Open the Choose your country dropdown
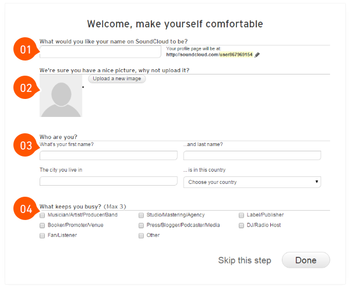Image resolution: width=350 pixels, height=291 pixels. pos(252,182)
